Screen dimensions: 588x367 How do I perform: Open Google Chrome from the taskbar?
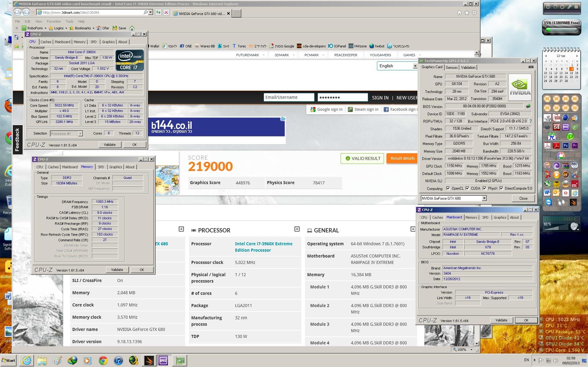103,361
